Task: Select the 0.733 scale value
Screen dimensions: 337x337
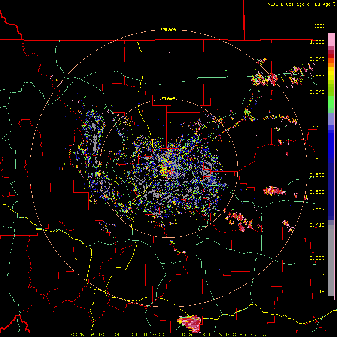Action: coord(317,125)
